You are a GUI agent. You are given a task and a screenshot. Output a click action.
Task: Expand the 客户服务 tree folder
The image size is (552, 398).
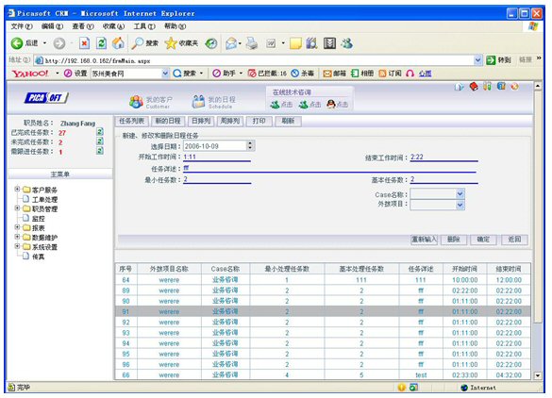(x=17, y=190)
